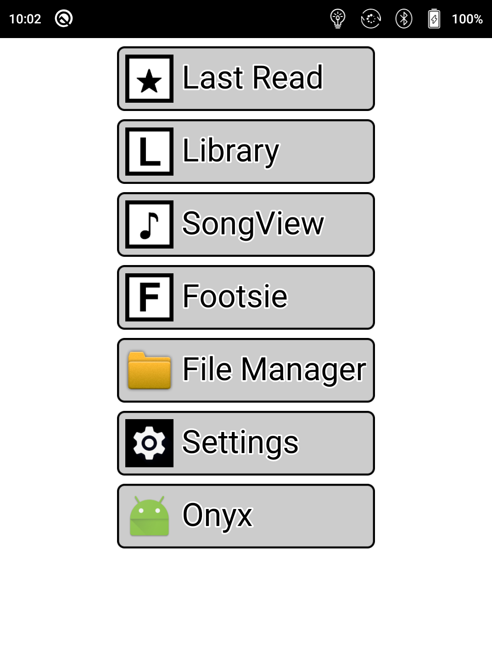Open the Onyx label
This screenshot has width=492, height=664.
218,515
